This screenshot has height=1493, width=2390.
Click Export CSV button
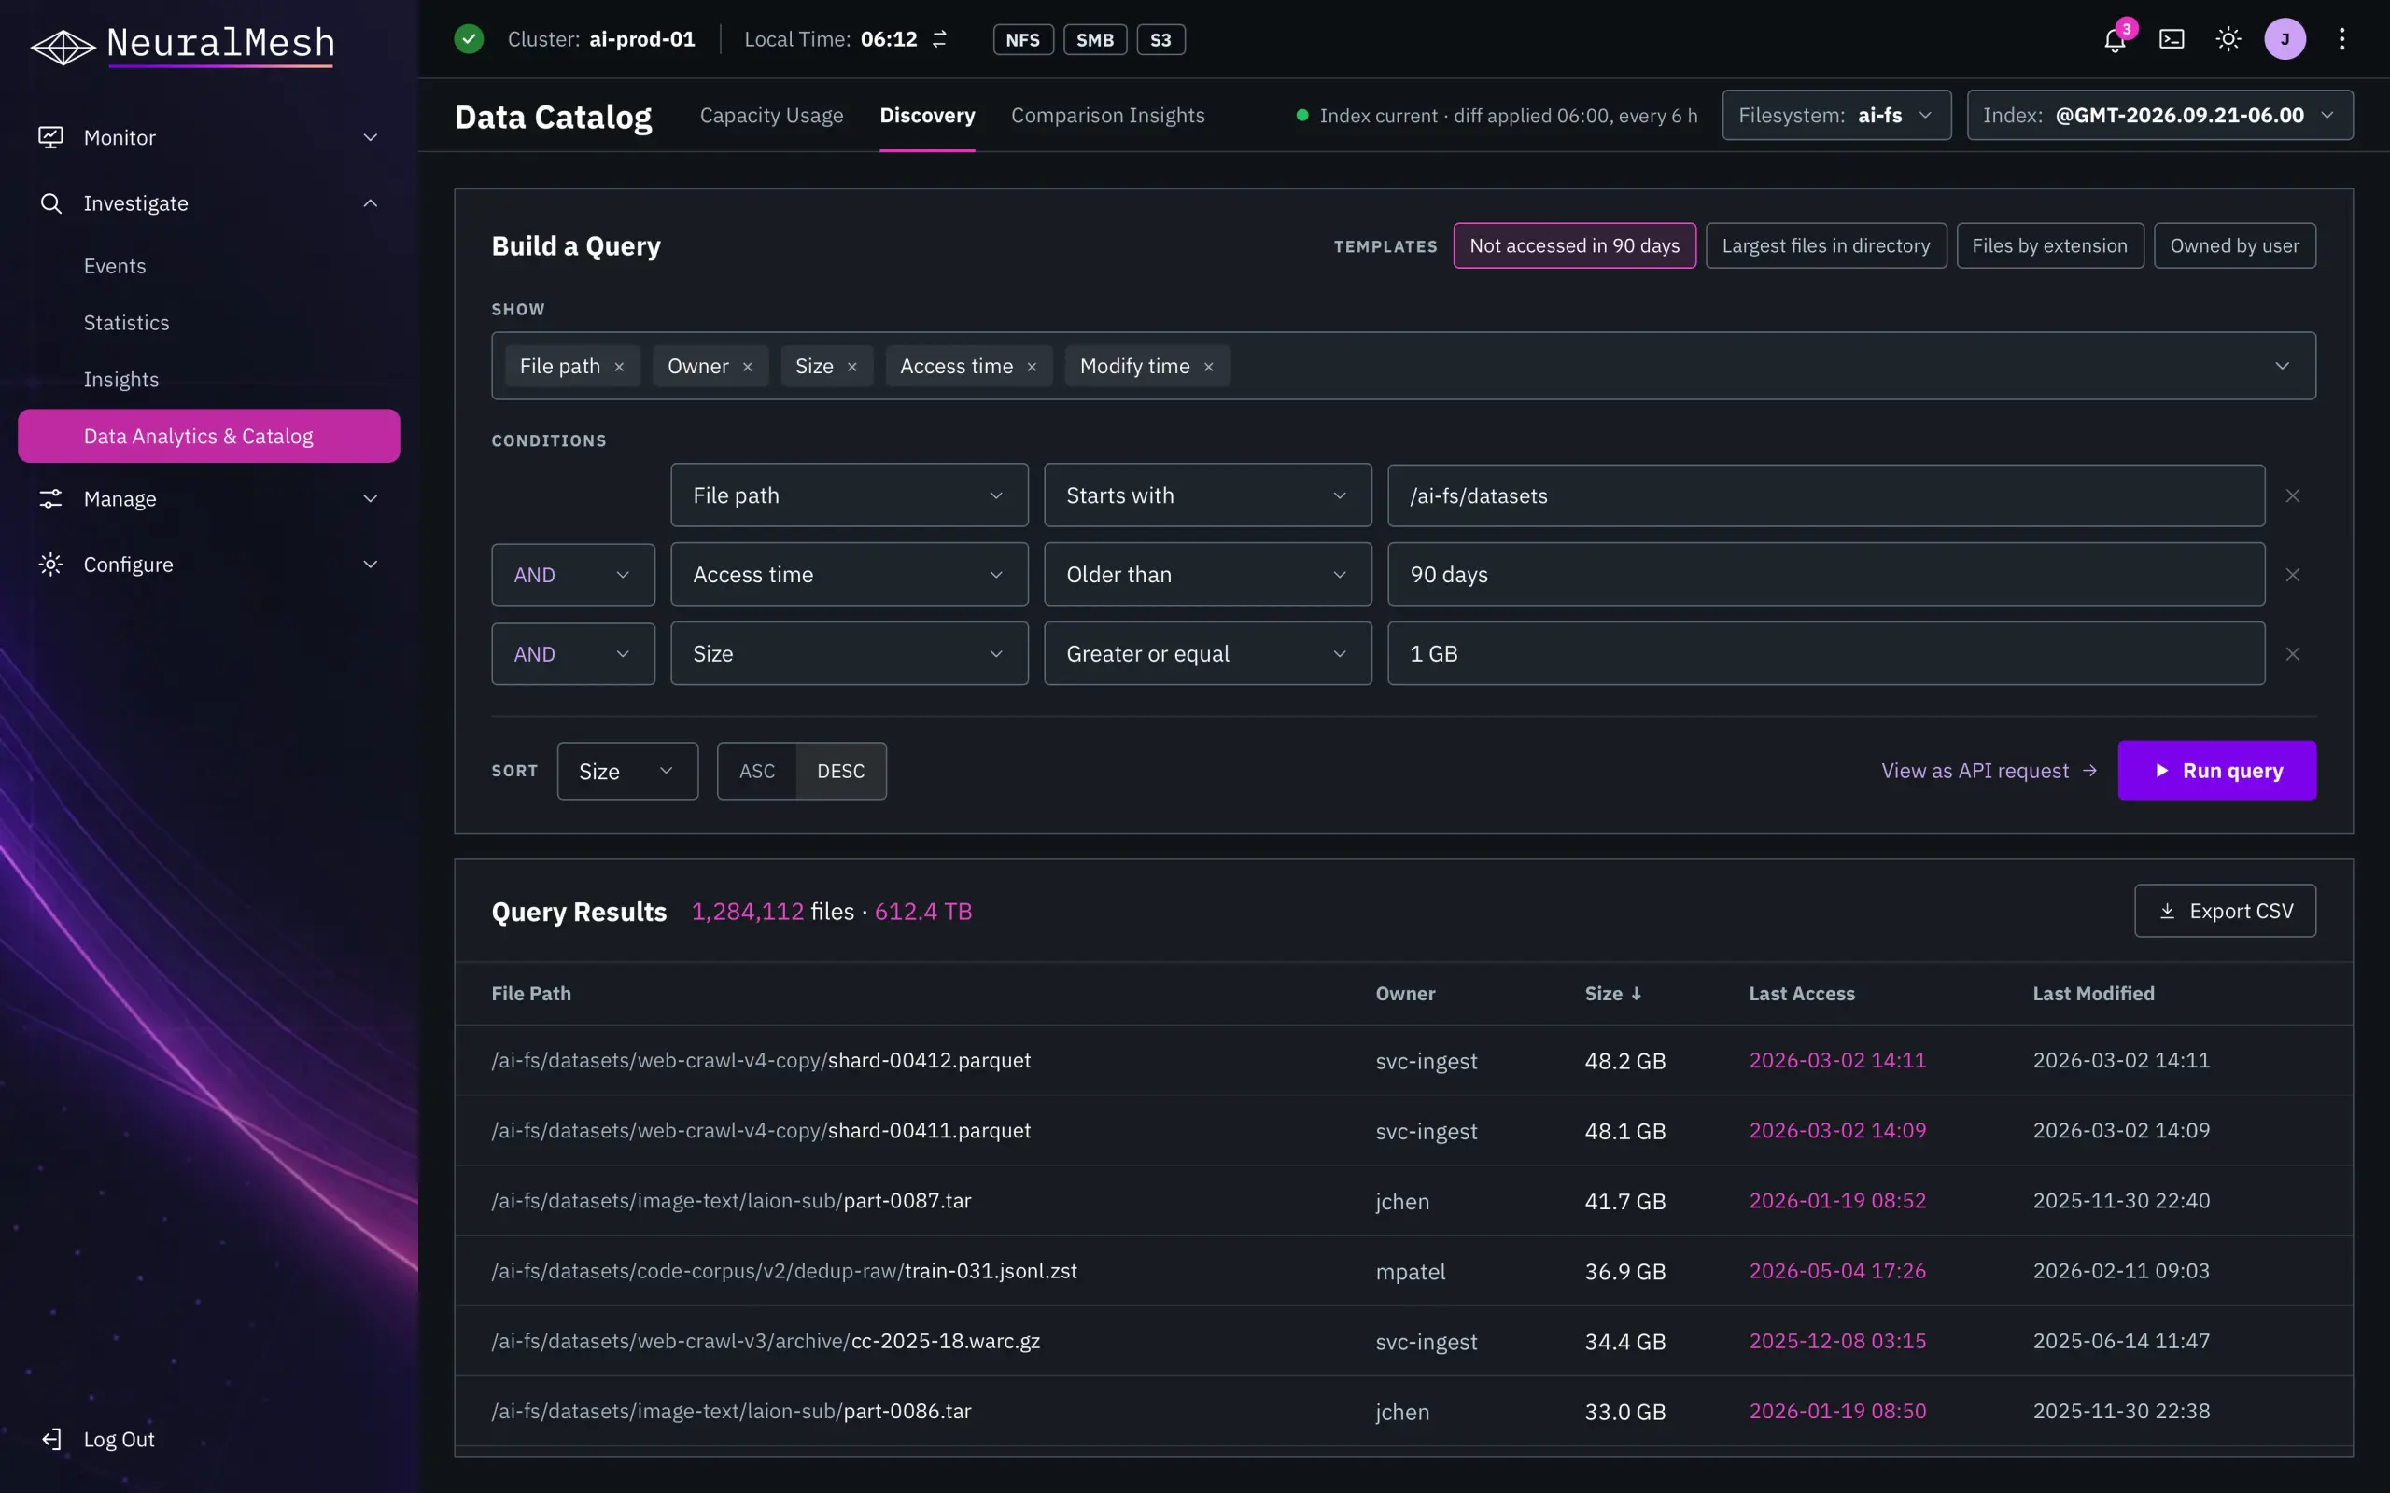[x=2224, y=912]
